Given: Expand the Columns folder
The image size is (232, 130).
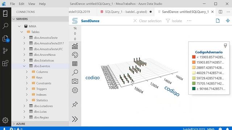Looking at the screenshot, I should coord(27,72).
